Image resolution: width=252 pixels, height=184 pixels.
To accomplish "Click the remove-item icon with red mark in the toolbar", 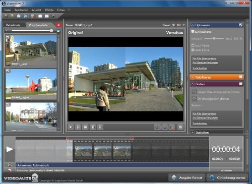I will tap(33, 16).
